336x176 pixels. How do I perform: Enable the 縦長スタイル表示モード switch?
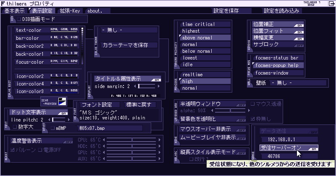pyautogui.click(x=213, y=152)
